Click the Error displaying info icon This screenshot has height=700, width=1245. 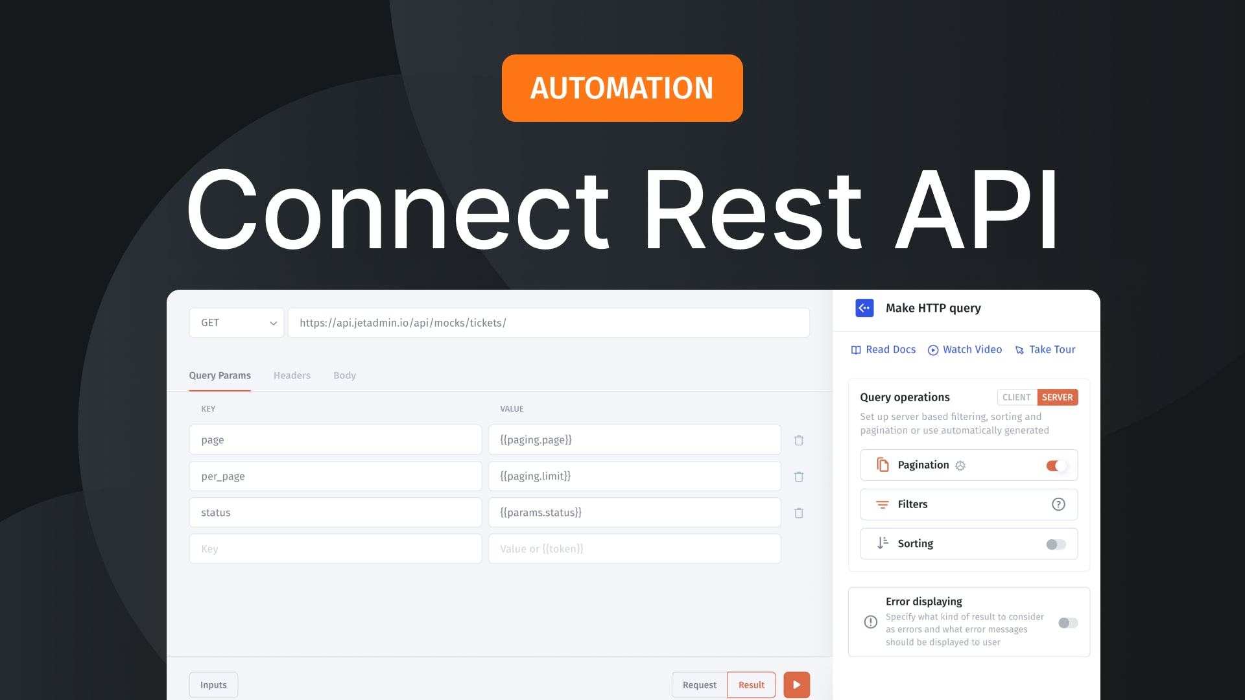[870, 622]
